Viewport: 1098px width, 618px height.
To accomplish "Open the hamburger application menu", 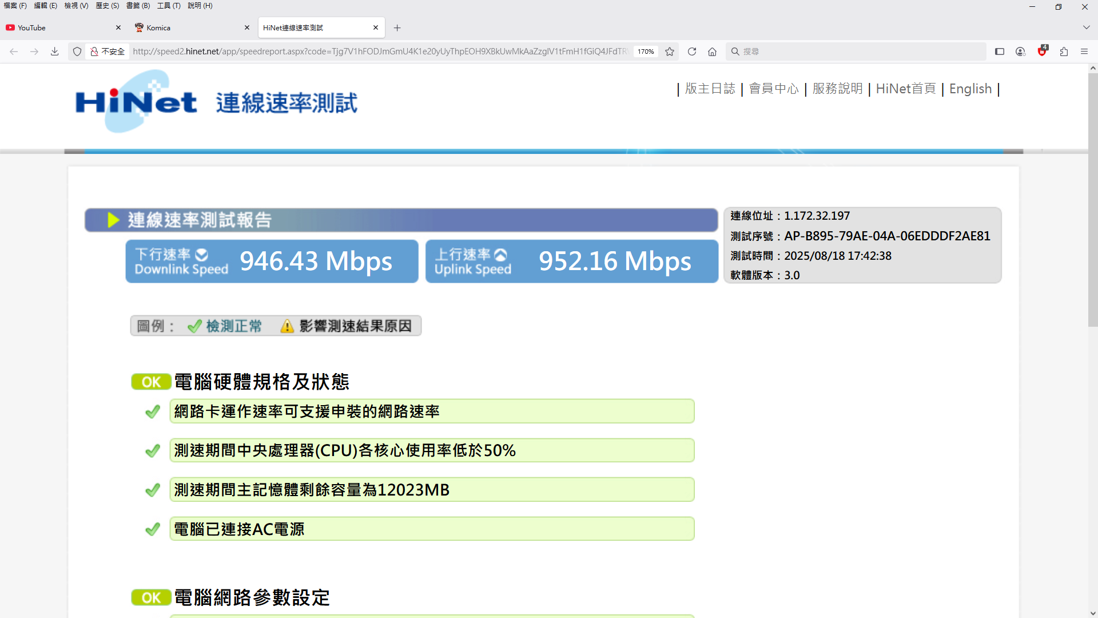I will [x=1084, y=51].
